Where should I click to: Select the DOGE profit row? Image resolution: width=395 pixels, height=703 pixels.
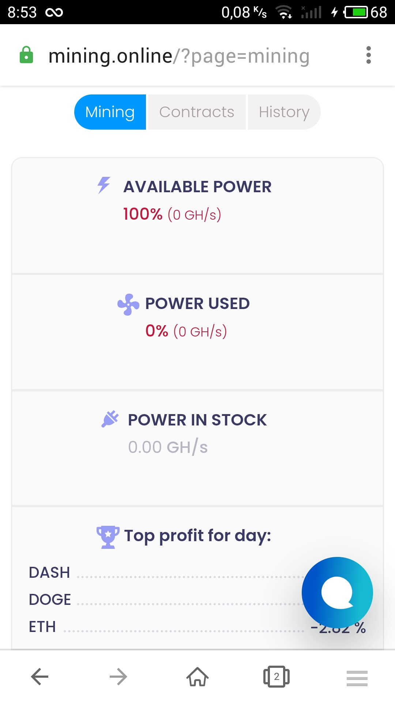(50, 600)
